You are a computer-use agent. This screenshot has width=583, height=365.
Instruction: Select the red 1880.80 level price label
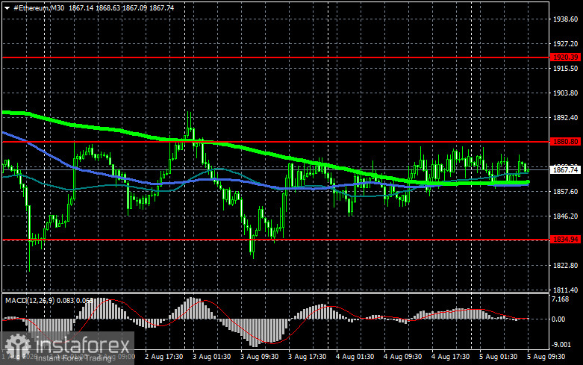pos(566,142)
